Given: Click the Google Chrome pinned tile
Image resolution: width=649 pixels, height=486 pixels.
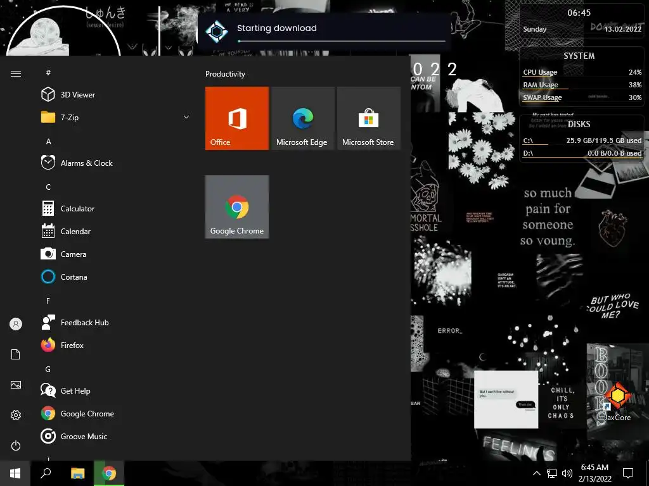Looking at the screenshot, I should tap(237, 207).
